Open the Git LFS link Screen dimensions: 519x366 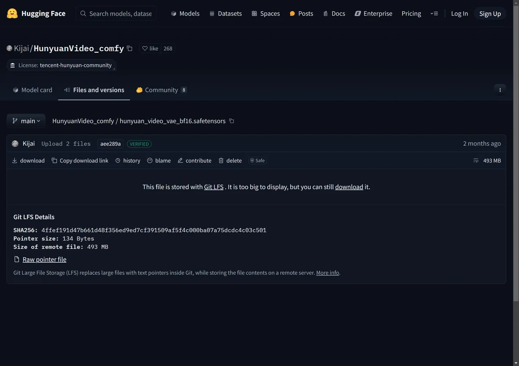point(214,187)
